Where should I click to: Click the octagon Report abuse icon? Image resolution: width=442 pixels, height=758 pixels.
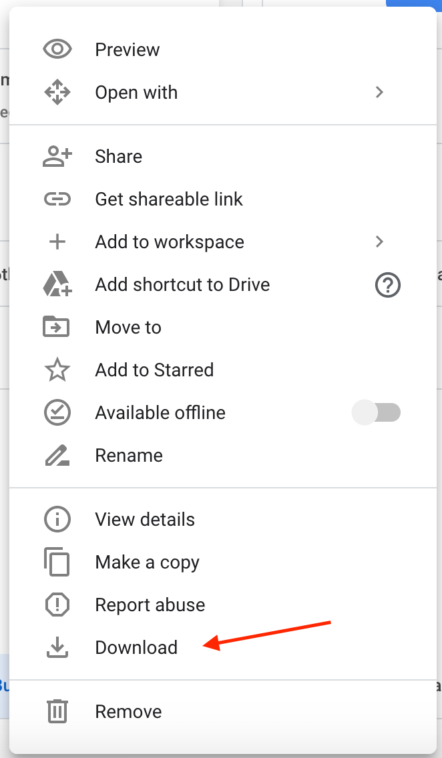click(x=57, y=605)
